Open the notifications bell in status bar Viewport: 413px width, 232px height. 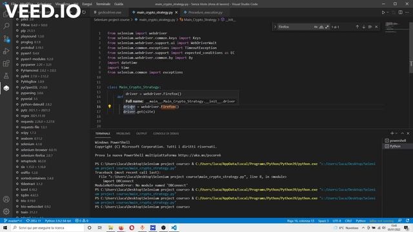(407, 220)
